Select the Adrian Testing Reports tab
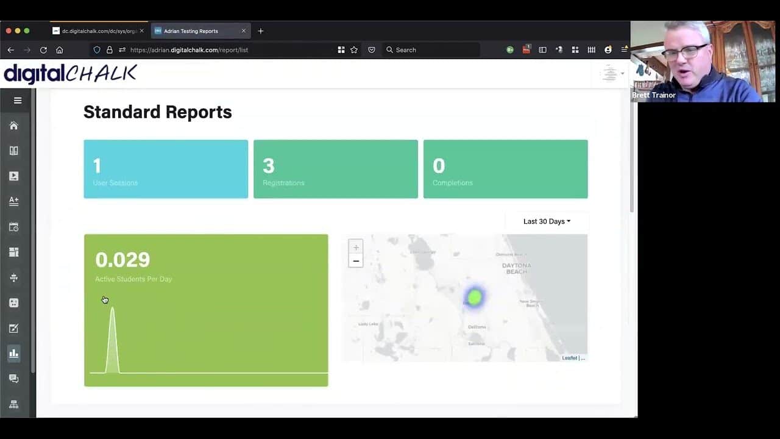Image resolution: width=780 pixels, height=439 pixels. pos(200,31)
